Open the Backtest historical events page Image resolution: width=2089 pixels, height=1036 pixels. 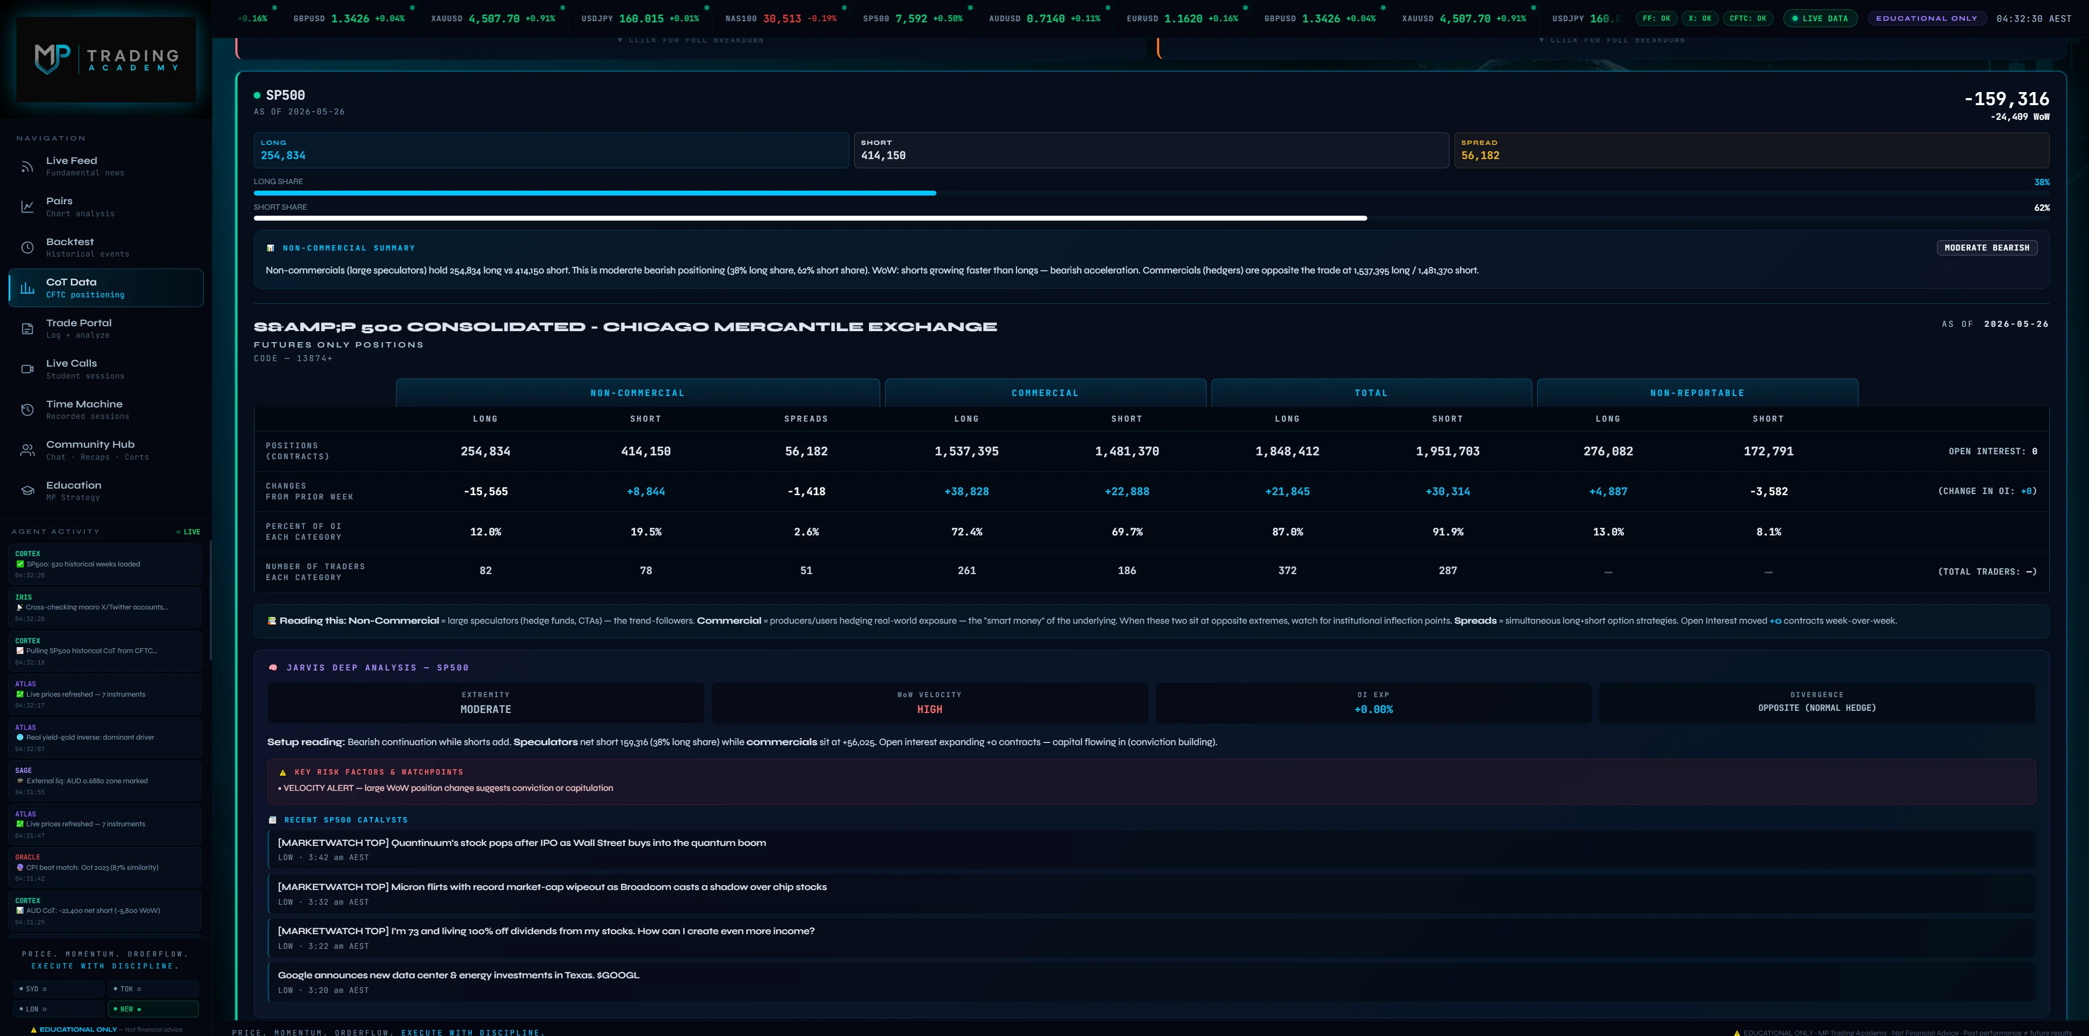tap(106, 247)
